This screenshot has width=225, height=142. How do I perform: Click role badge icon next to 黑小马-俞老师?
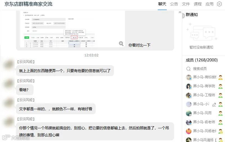click(220, 122)
